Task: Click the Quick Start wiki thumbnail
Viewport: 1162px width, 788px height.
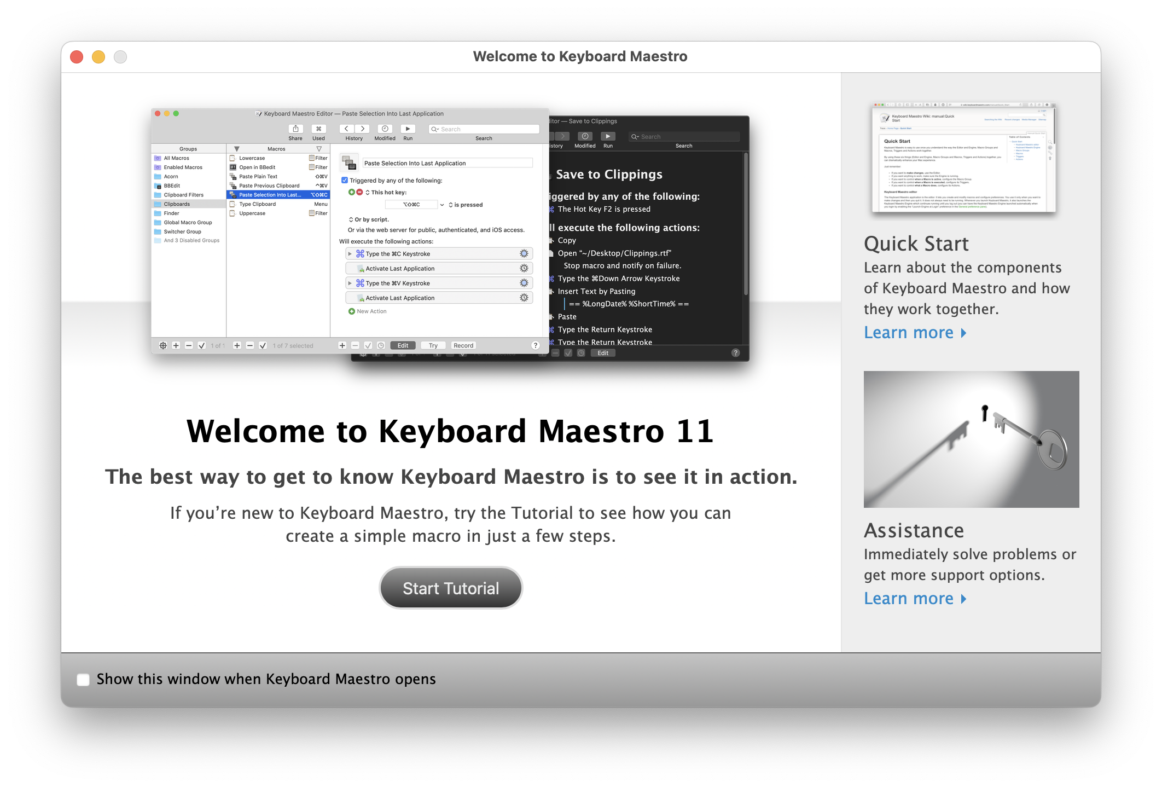Action: 963,157
